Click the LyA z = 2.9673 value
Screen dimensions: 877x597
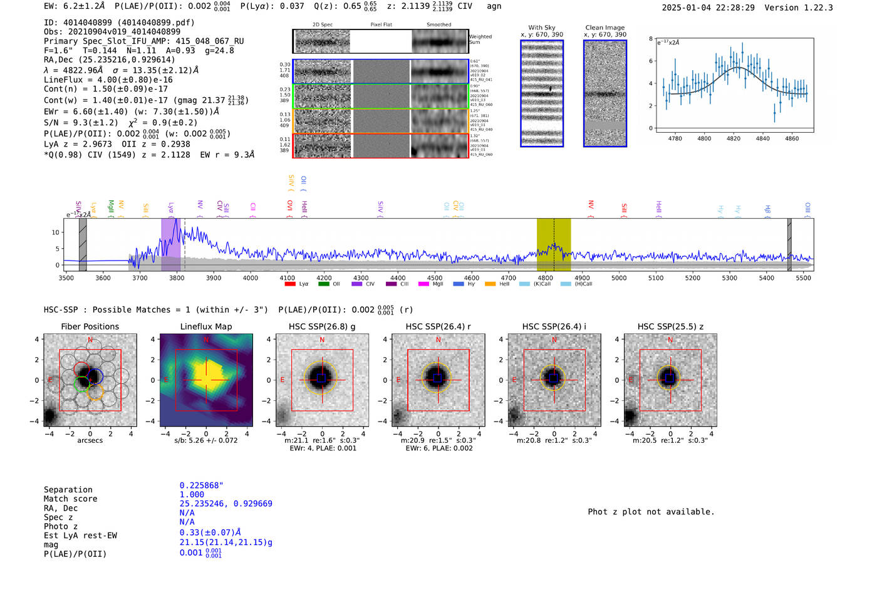78,144
